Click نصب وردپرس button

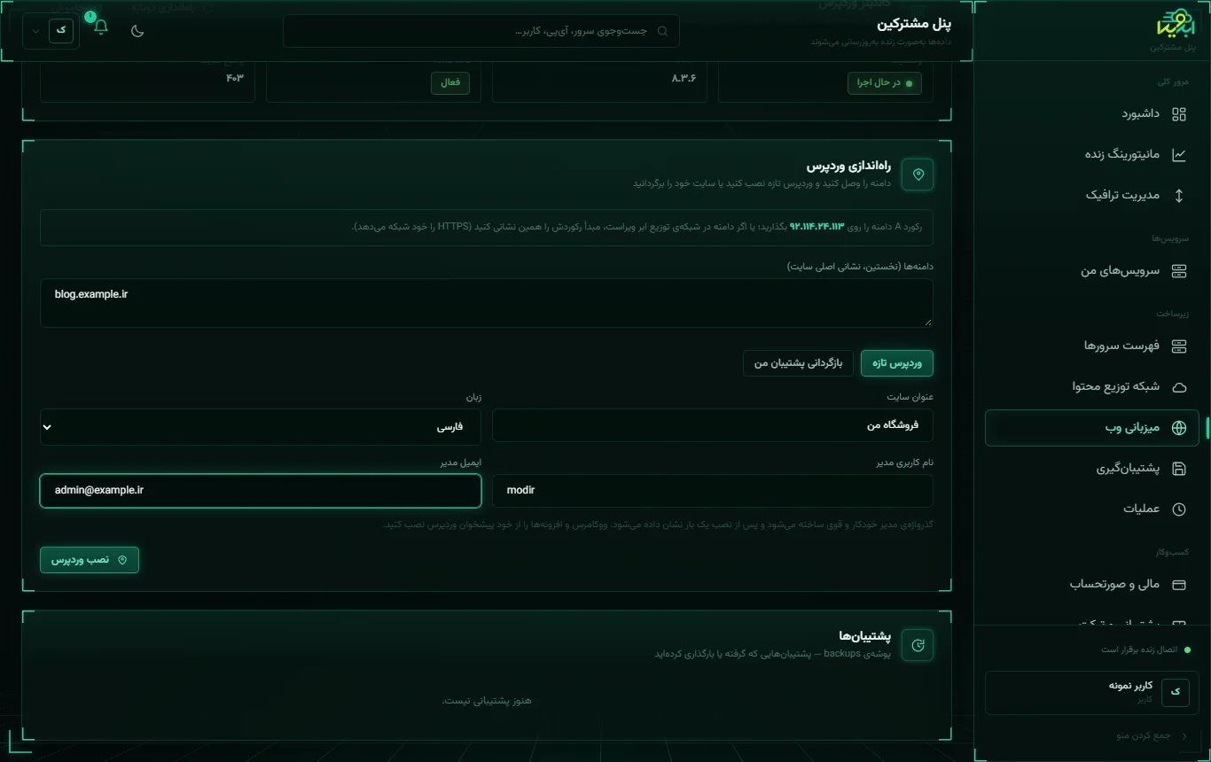coord(90,560)
